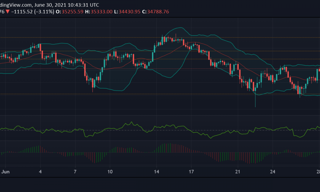Click the 21 date label on the time axis
Viewport: 320px width, 192px height.
[237, 172]
